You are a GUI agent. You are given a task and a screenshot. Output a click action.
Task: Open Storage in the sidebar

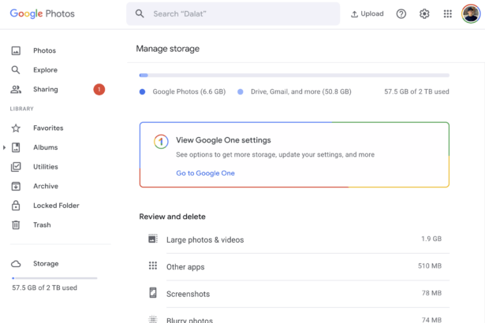pos(46,264)
